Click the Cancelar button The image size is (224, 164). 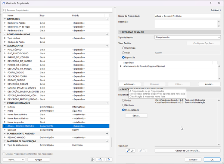pyautogui.click(x=193, y=160)
